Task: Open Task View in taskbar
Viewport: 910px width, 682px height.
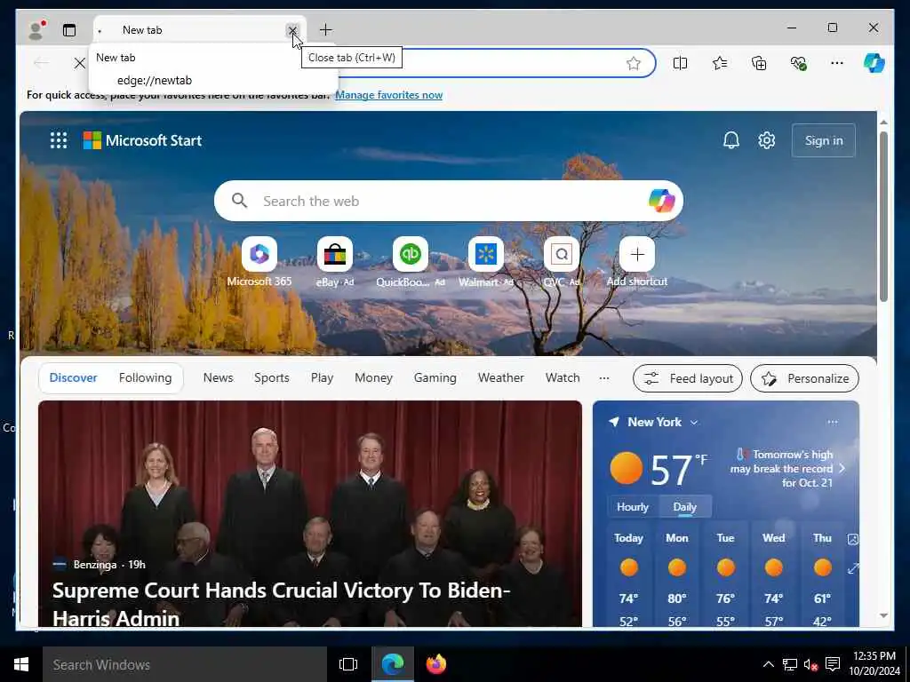Action: (x=348, y=664)
